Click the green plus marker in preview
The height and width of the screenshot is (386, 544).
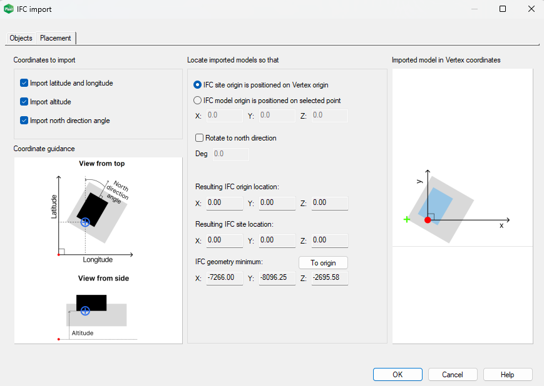pyautogui.click(x=407, y=219)
